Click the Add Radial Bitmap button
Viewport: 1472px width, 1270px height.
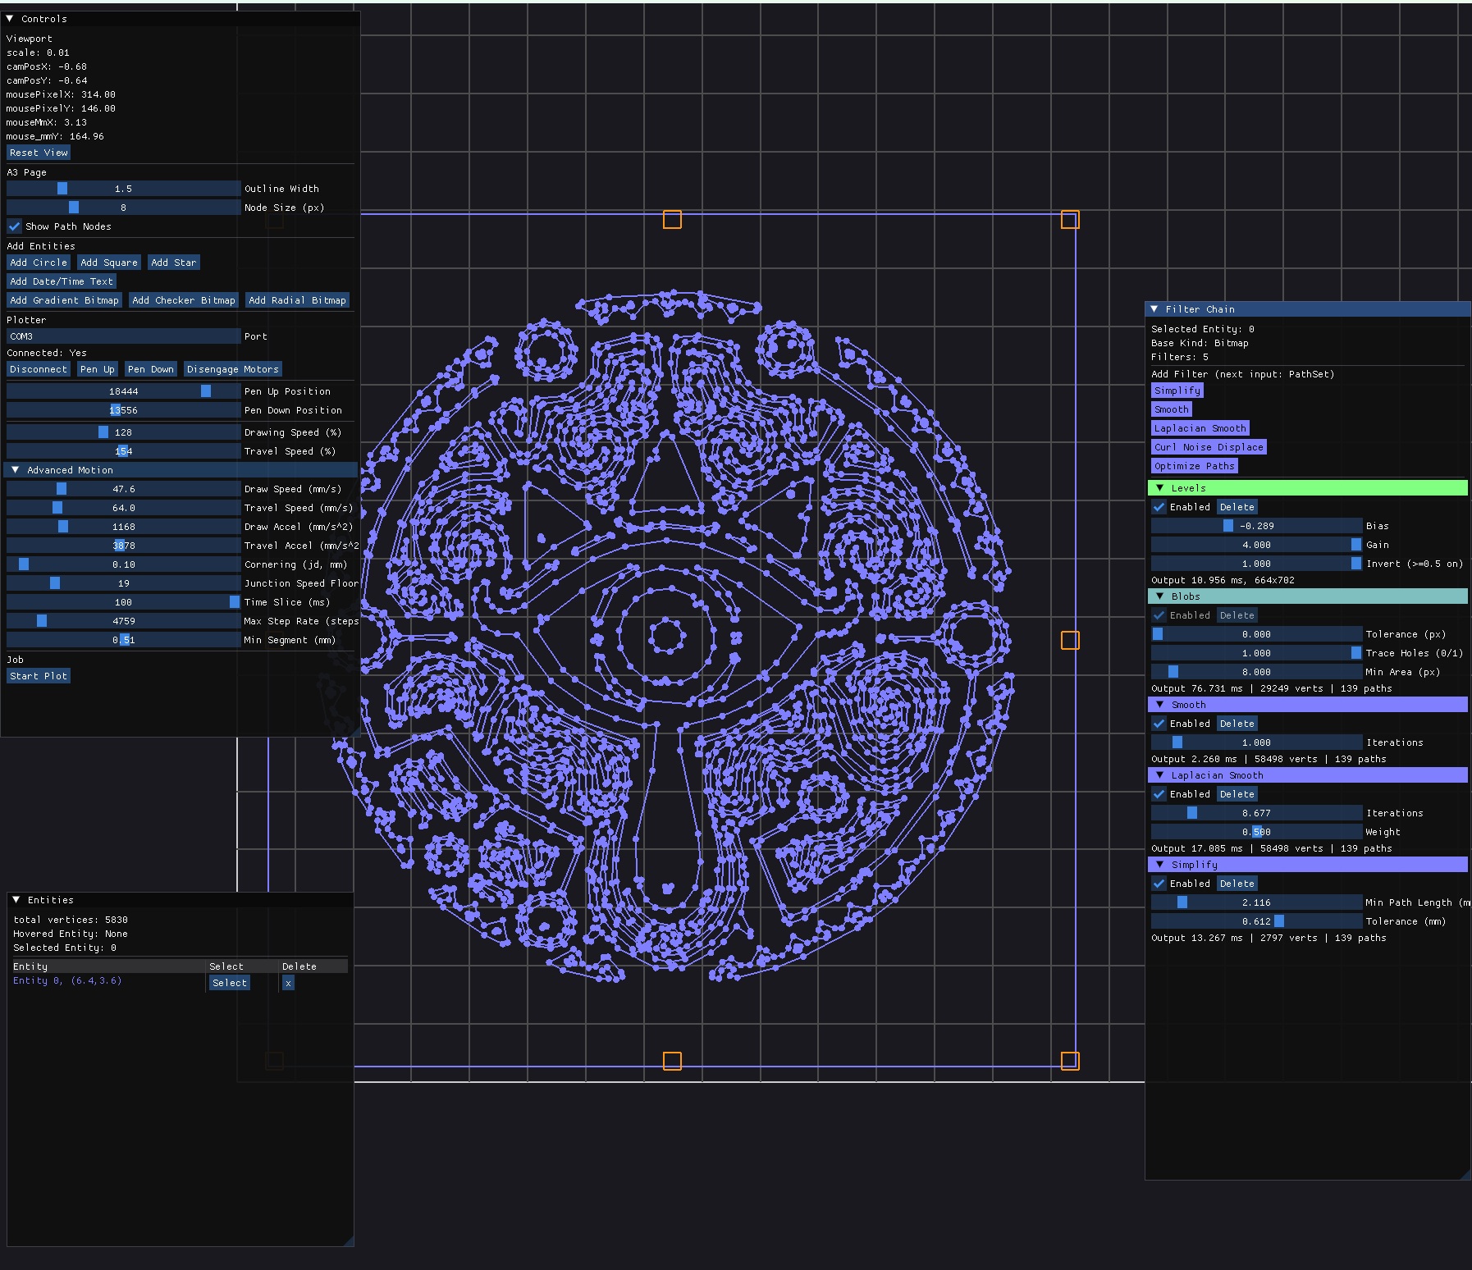pos(297,300)
